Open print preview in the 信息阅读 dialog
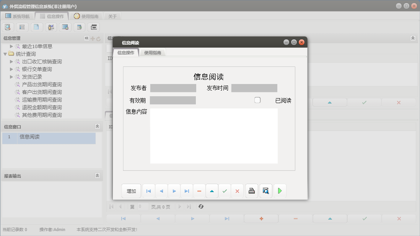This screenshot has width=420, height=236. click(x=265, y=191)
